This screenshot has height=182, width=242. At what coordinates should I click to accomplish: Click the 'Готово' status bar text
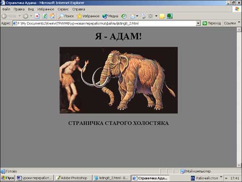(11, 171)
